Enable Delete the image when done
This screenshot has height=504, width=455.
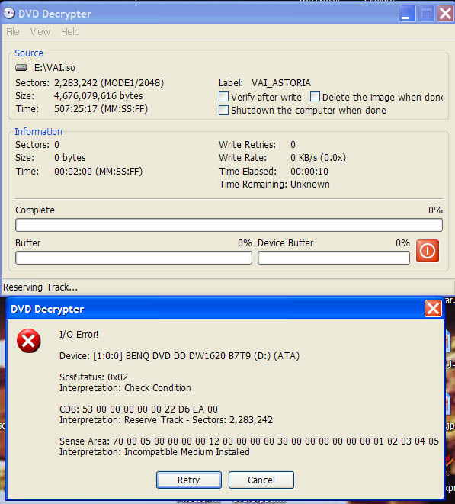[315, 97]
